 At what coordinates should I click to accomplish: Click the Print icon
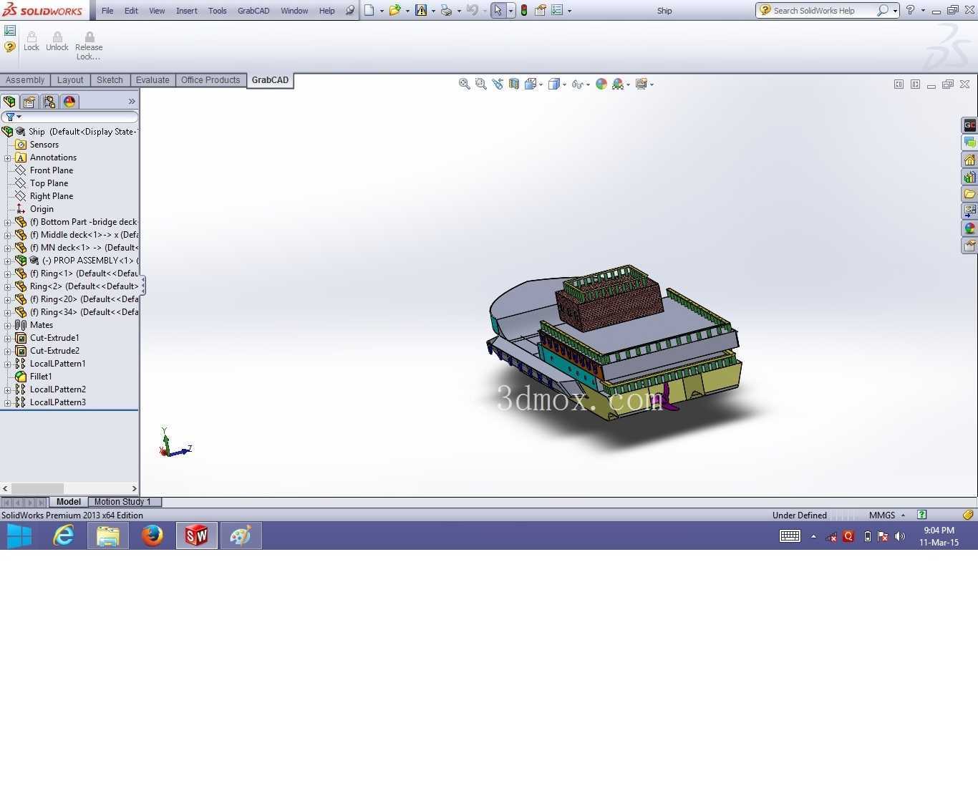(x=446, y=10)
